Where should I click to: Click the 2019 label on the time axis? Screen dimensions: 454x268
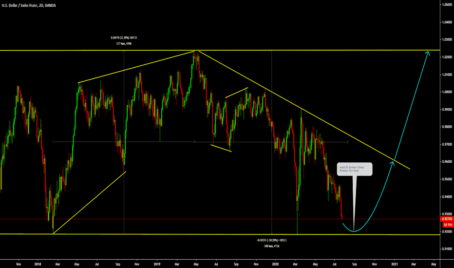coord(157,264)
